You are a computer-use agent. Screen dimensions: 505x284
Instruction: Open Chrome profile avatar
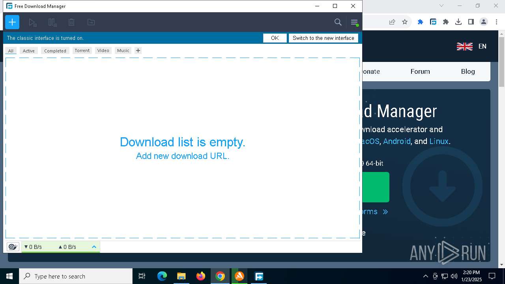(484, 22)
